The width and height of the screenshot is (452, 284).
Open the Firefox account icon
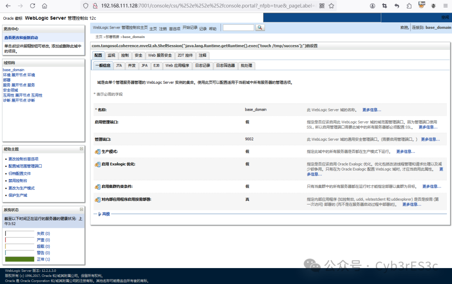(x=372, y=6)
